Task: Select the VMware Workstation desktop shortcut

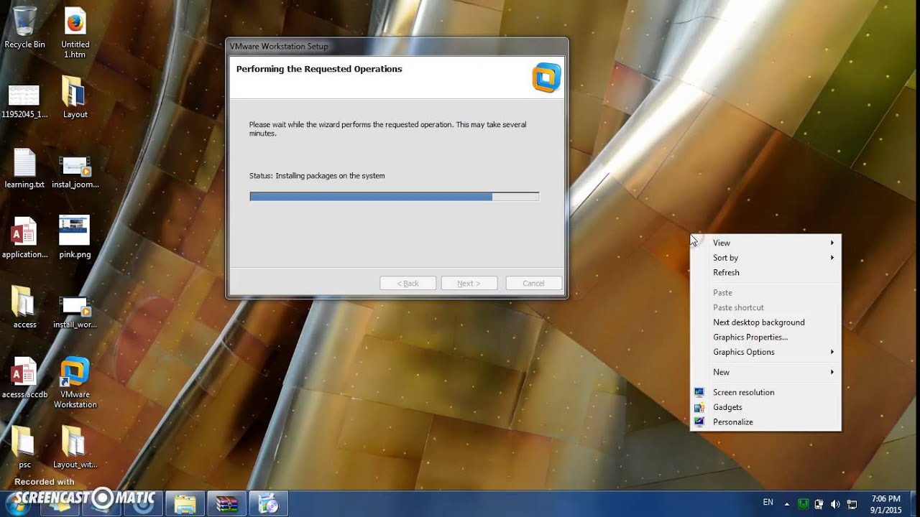Action: [75, 383]
